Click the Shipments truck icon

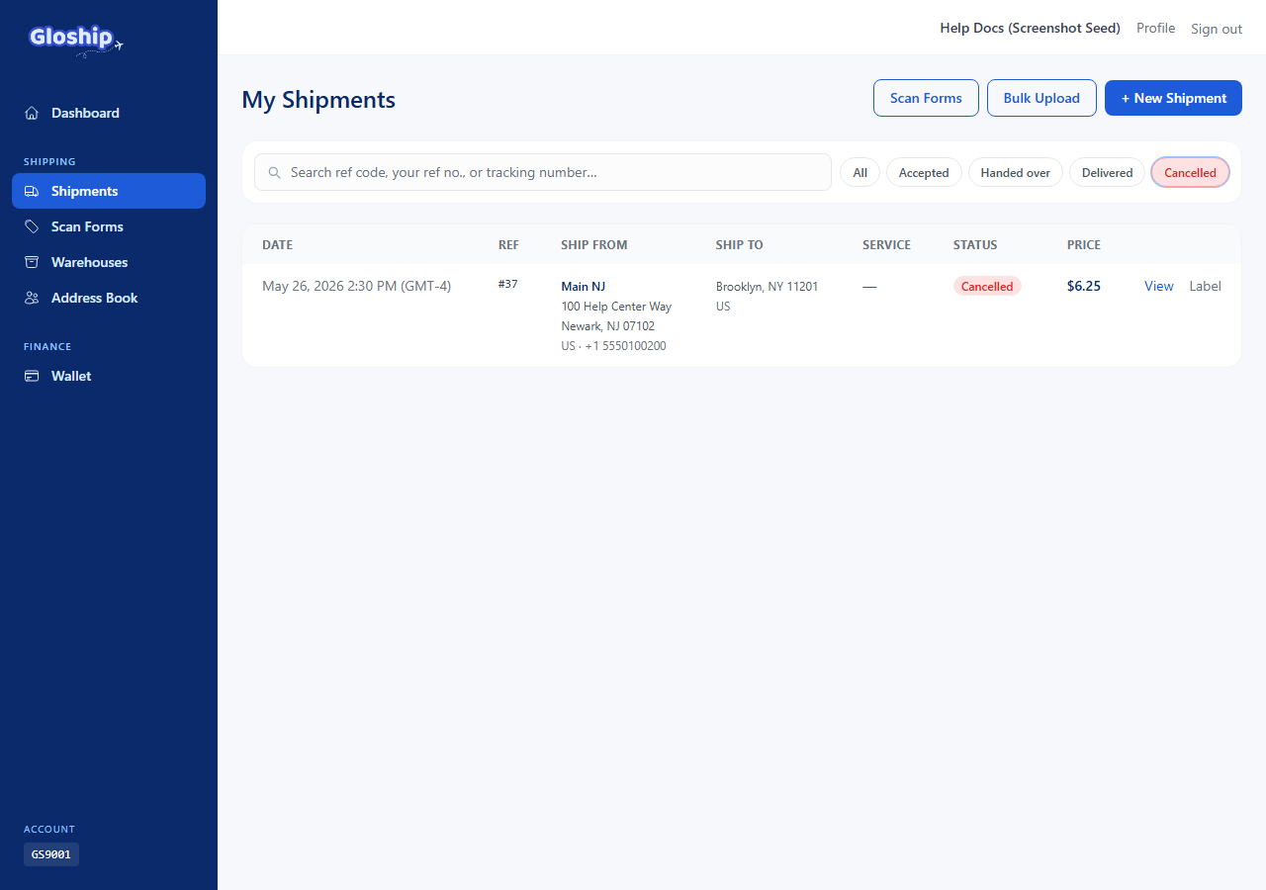tap(32, 191)
